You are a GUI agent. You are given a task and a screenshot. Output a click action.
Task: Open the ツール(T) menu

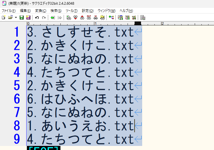[72, 10]
